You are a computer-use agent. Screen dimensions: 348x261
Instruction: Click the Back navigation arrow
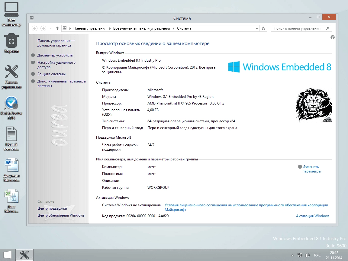pyautogui.click(x=35, y=28)
